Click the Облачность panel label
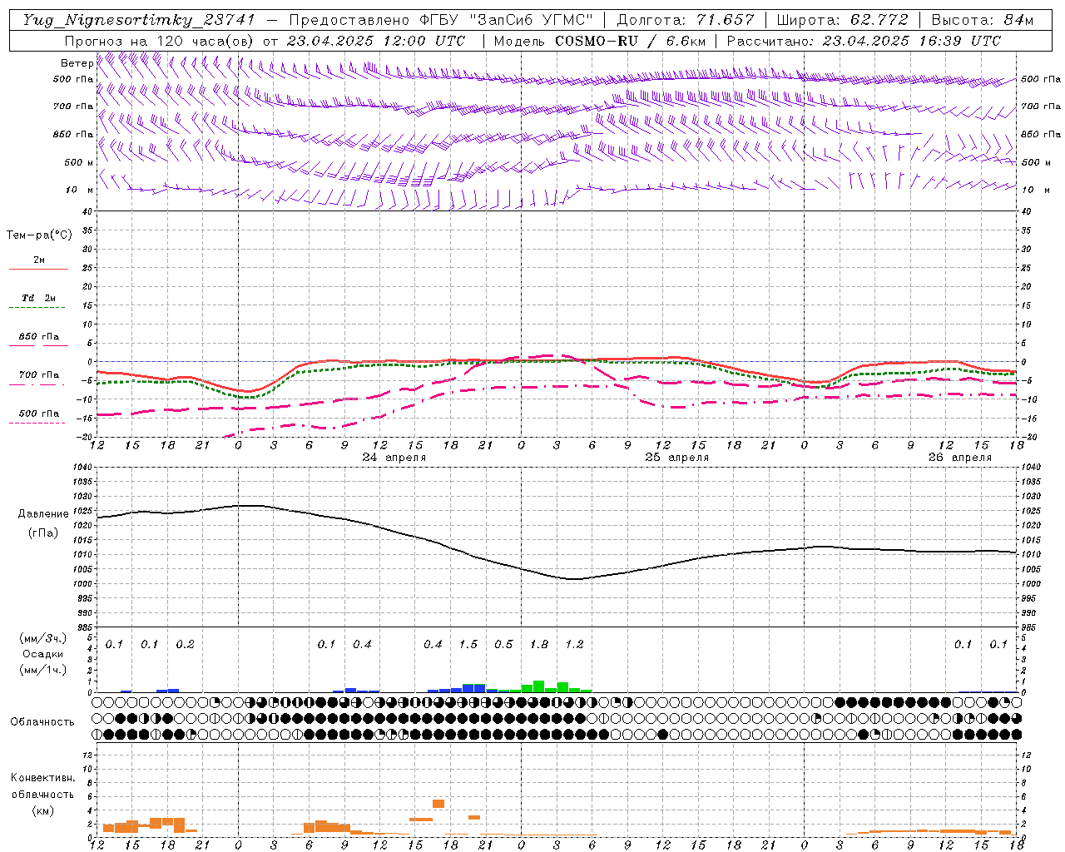1065x852 pixels. tap(42, 722)
